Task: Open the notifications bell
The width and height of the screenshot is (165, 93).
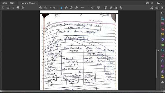Action: click(x=152, y=3)
